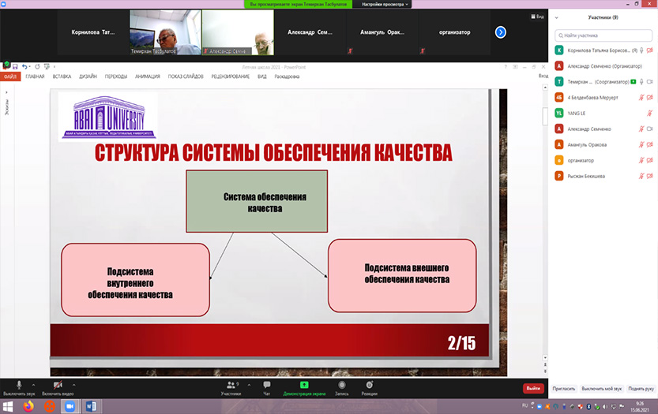Start recording with the Запись icon
This screenshot has width=658, height=414.
pyautogui.click(x=341, y=384)
